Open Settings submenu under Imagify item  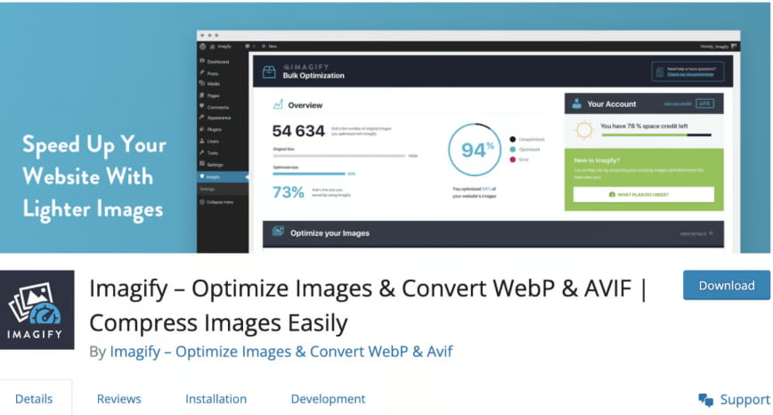[207, 190]
